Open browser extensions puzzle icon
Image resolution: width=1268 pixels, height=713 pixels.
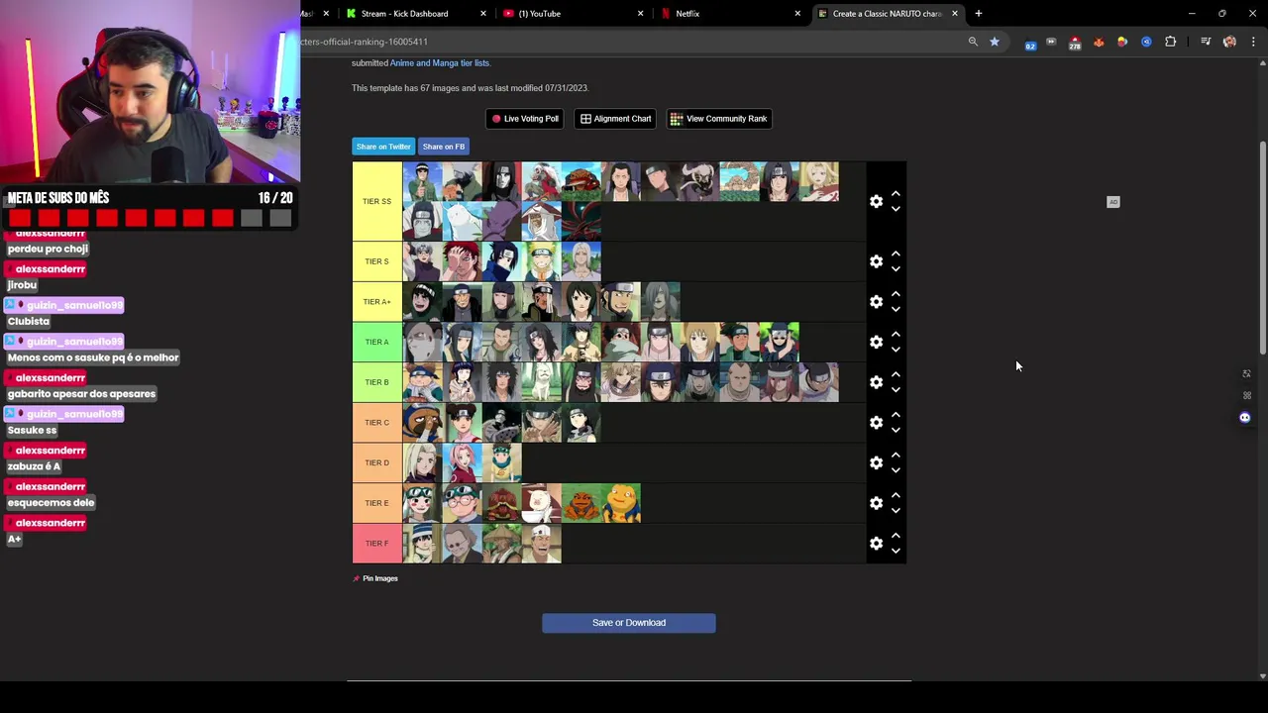coord(1170,42)
